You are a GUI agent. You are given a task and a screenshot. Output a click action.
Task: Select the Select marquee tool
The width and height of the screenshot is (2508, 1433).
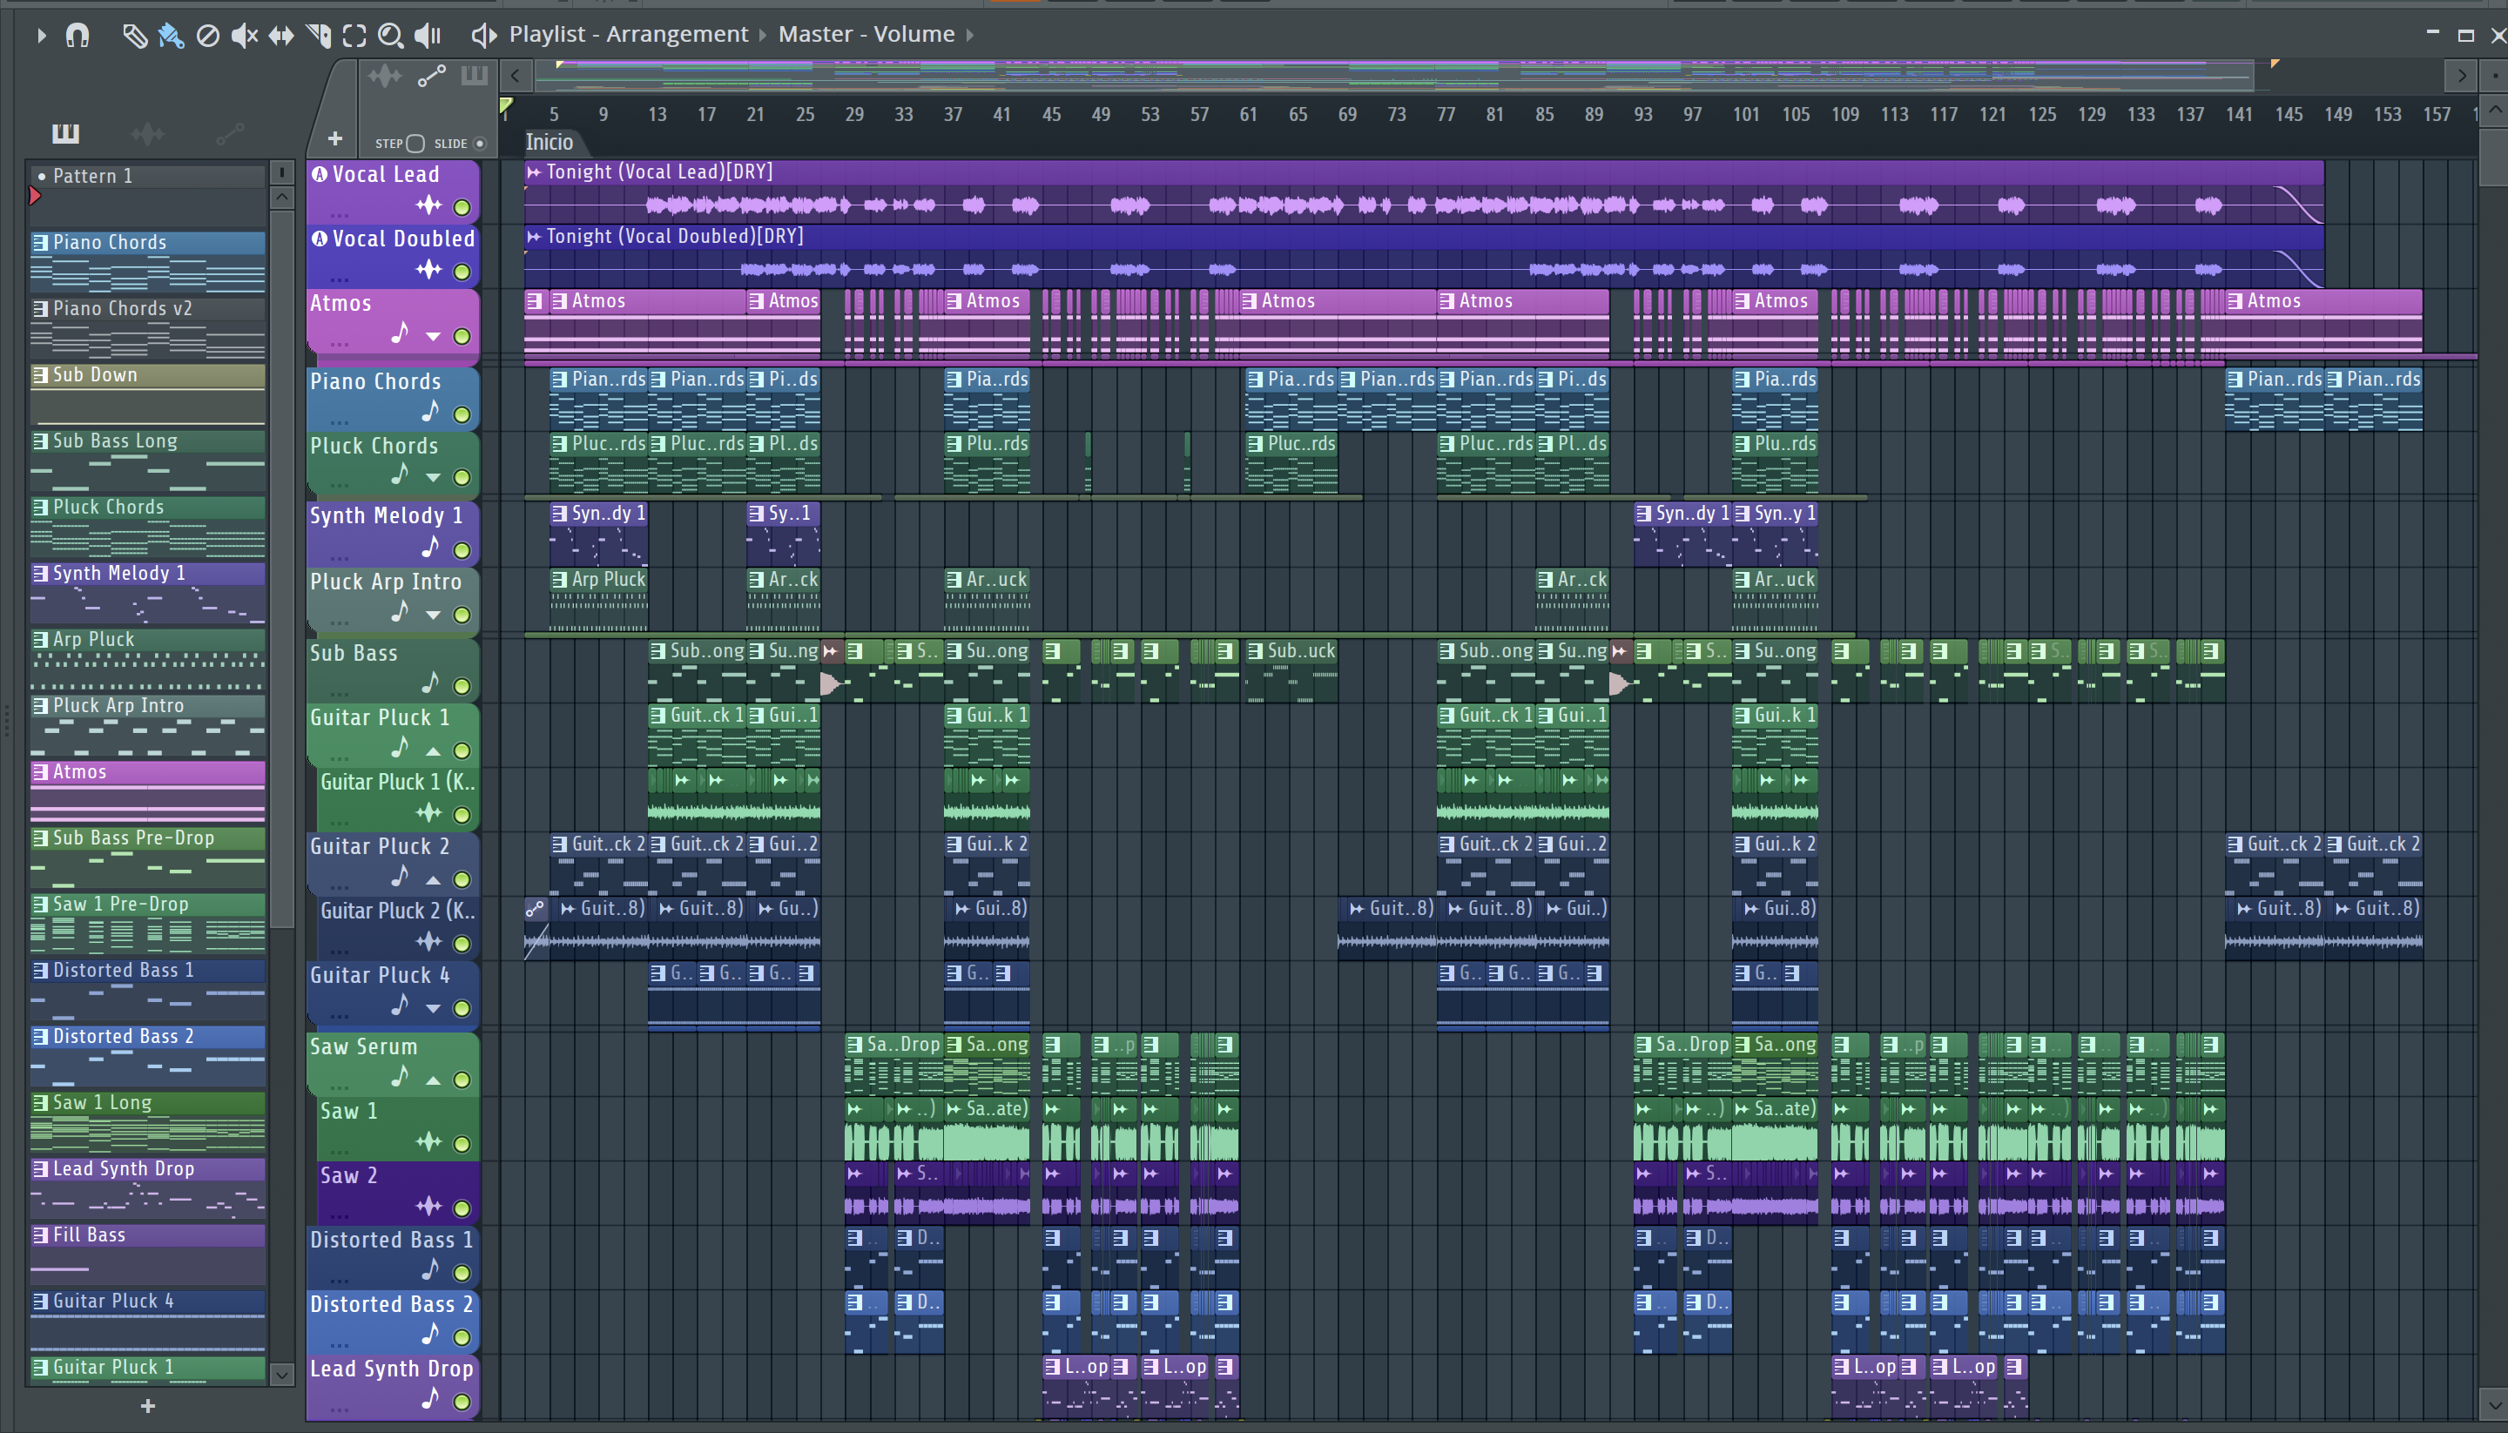pos(354,37)
